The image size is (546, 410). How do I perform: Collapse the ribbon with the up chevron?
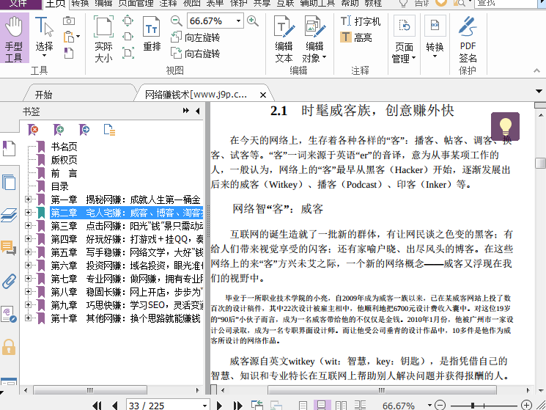pos(536,70)
